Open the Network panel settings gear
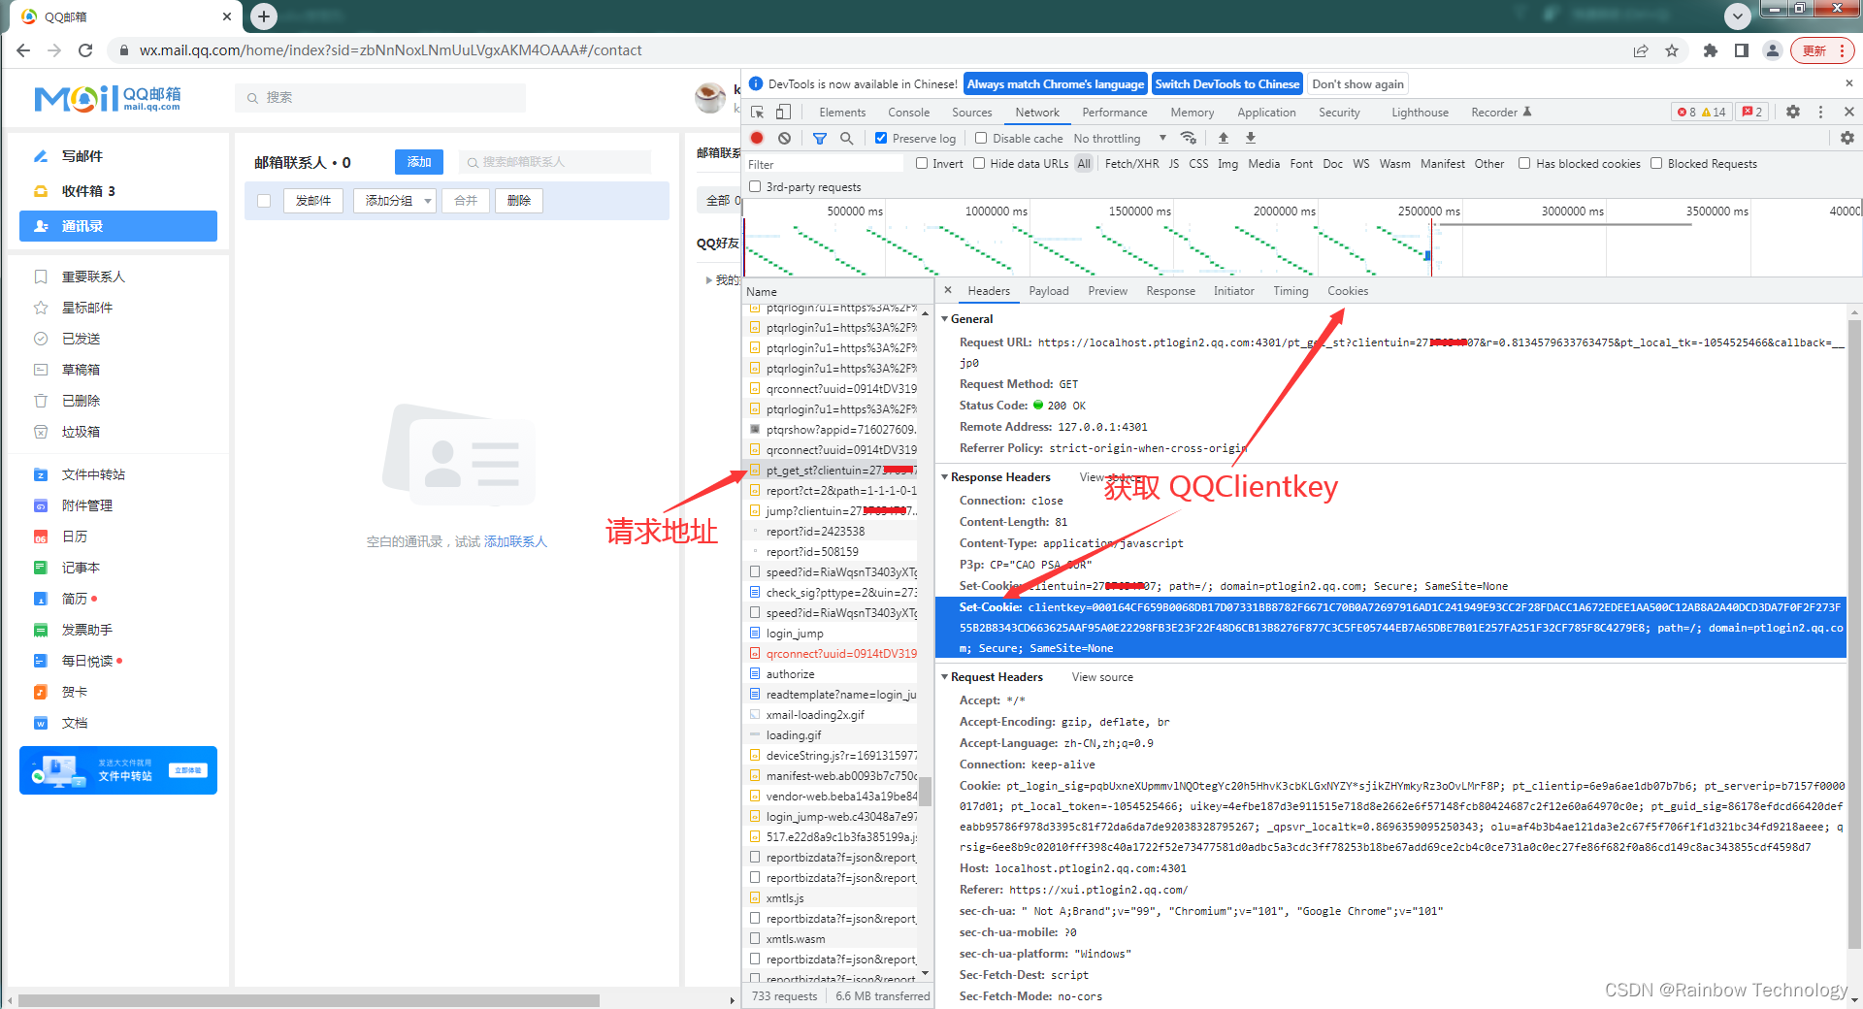Image resolution: width=1863 pixels, height=1009 pixels. 1847,138
